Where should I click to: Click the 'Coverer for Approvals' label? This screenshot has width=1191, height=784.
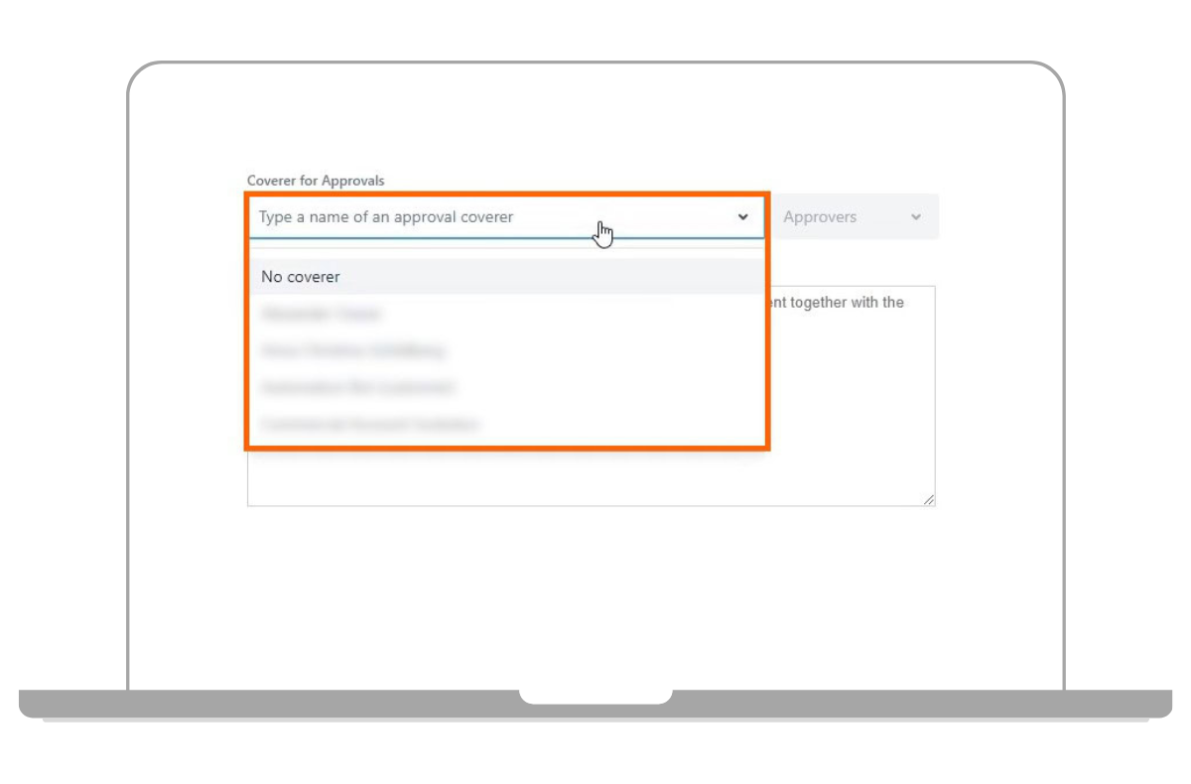tap(316, 181)
